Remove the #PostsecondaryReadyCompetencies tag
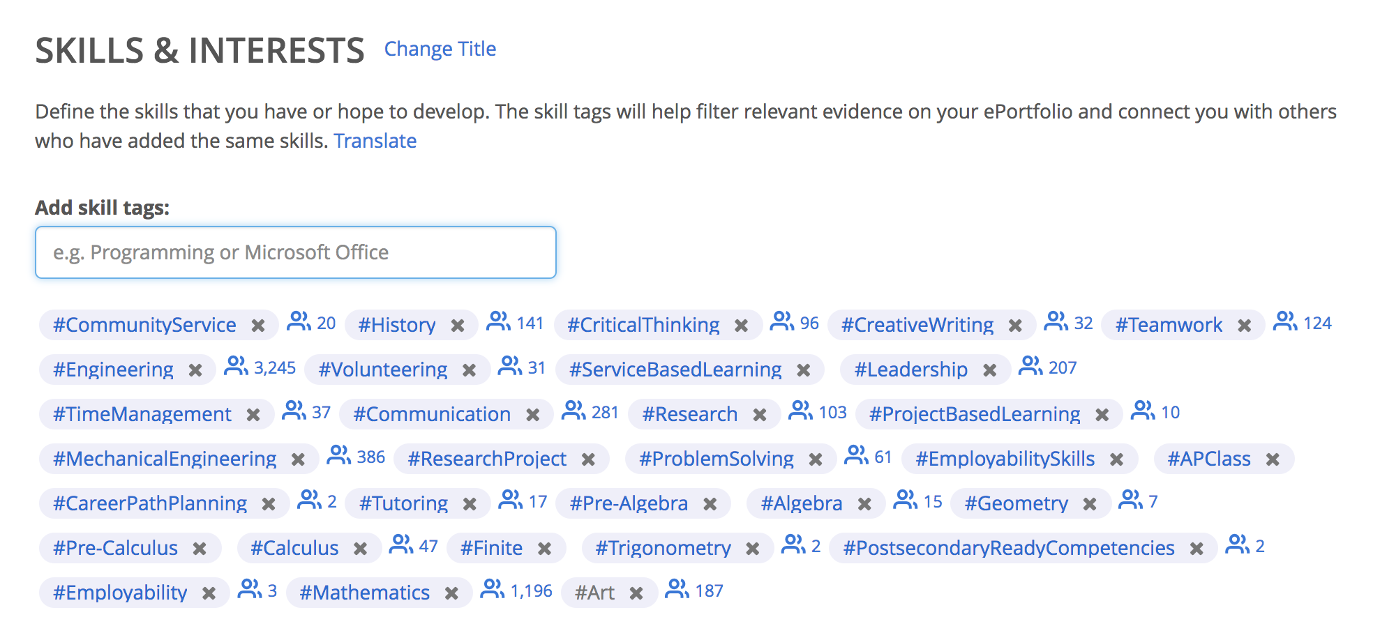Viewport: 1380px width, 640px height. click(x=1197, y=549)
